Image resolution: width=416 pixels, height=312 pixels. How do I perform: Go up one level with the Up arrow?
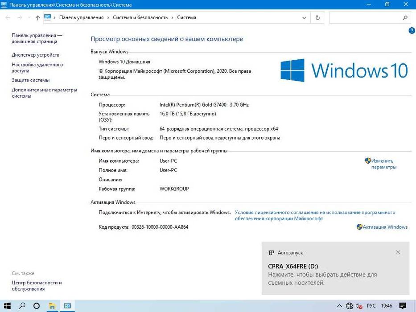[x=37, y=18]
